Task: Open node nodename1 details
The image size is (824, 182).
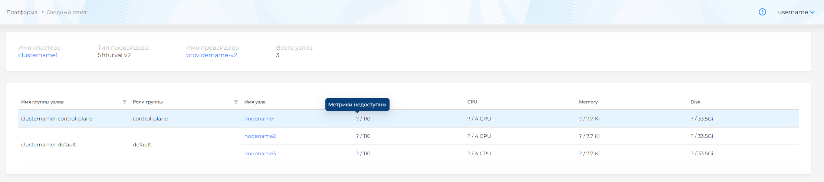Action: click(259, 119)
